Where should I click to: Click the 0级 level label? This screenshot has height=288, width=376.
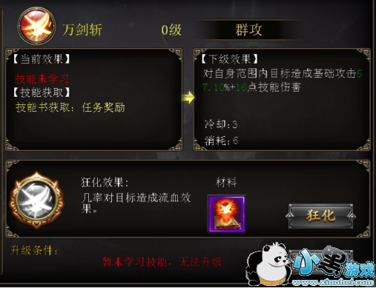[x=171, y=30]
